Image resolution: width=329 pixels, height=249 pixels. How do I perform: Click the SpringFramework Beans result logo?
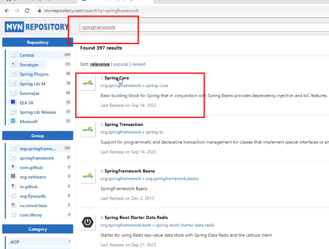click(x=88, y=176)
